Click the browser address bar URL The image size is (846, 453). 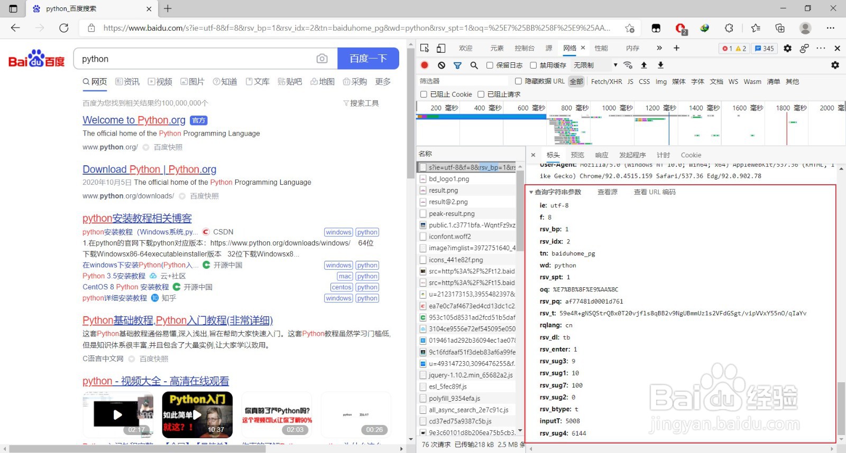pos(356,28)
